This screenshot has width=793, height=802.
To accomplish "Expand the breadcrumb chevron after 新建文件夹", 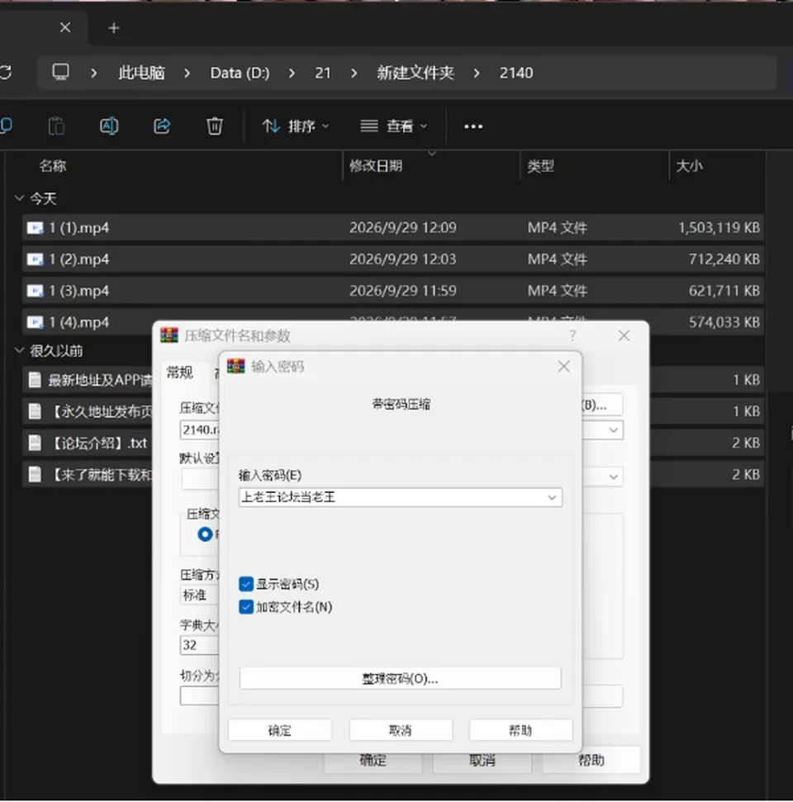I will tap(477, 74).
